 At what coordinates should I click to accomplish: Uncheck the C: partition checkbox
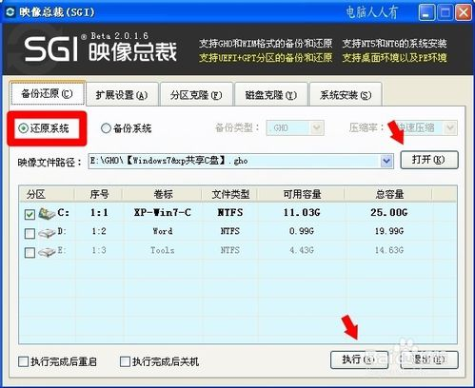click(x=30, y=215)
